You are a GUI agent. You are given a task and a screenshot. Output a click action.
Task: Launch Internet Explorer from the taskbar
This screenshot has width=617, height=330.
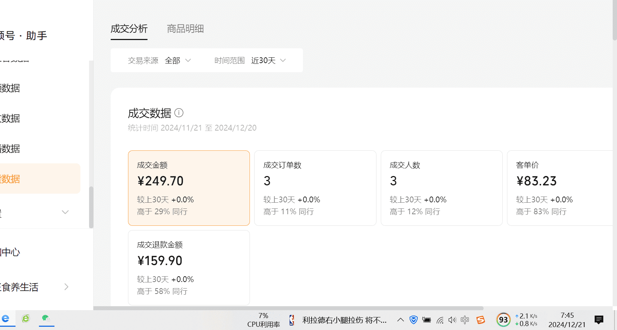click(26, 319)
